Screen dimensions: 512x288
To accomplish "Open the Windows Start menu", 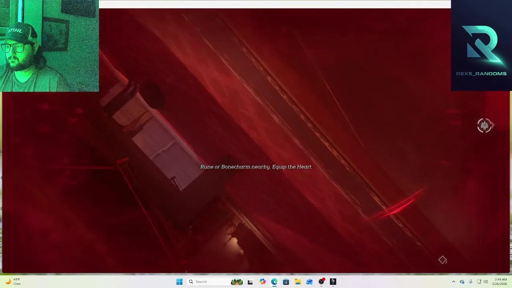I will tap(179, 282).
